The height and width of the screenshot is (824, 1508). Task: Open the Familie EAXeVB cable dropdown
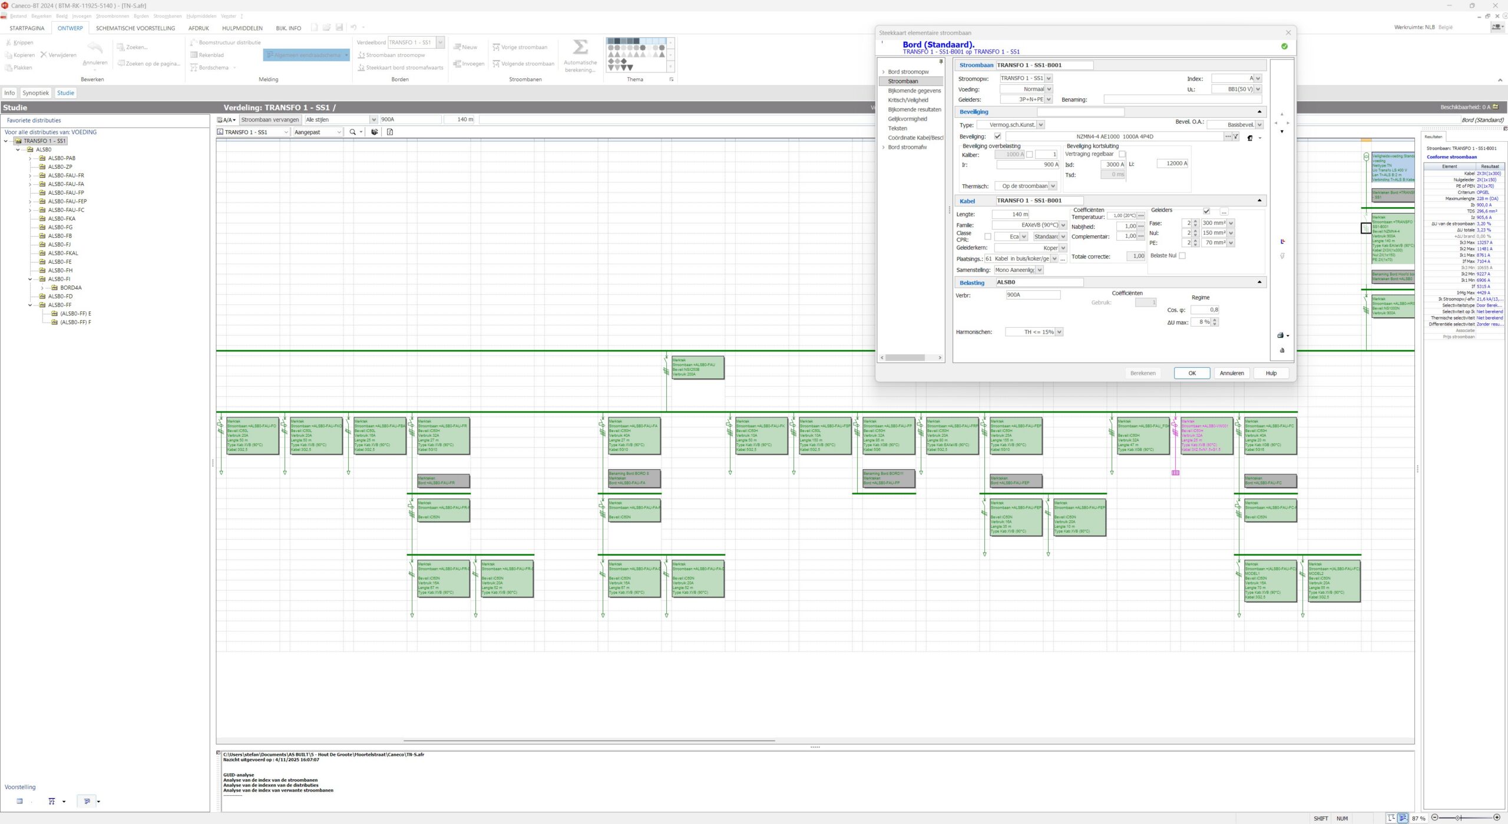coord(1063,225)
